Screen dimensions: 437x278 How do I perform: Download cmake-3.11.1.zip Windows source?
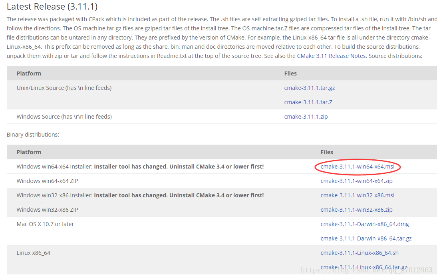click(306, 117)
